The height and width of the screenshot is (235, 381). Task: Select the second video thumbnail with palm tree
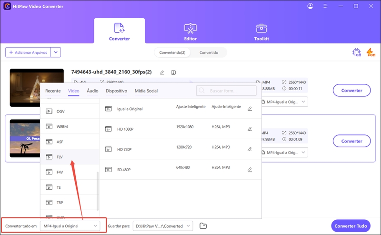click(x=25, y=138)
